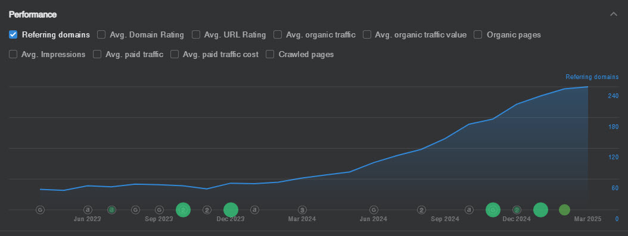This screenshot has height=236, width=628.
Task: Click the small green 'a' marker after Jun 2023
Action: [112, 210]
